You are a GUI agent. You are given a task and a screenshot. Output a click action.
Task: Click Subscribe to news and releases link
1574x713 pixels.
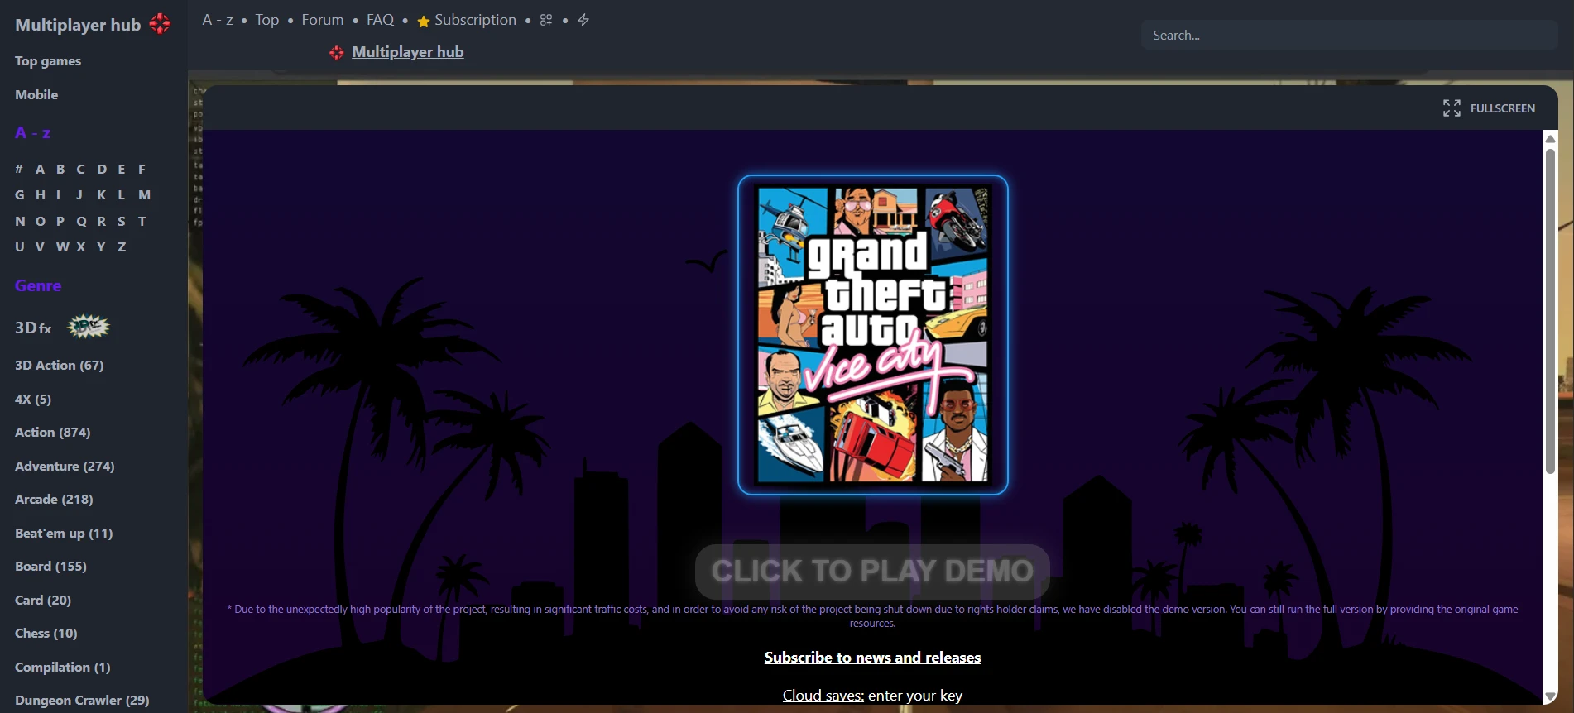click(872, 658)
